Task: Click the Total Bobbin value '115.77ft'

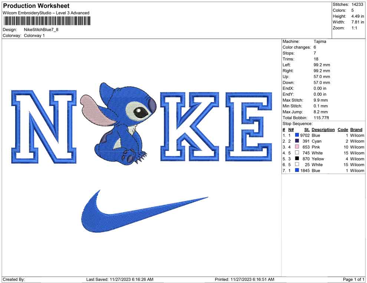Action: [321, 118]
